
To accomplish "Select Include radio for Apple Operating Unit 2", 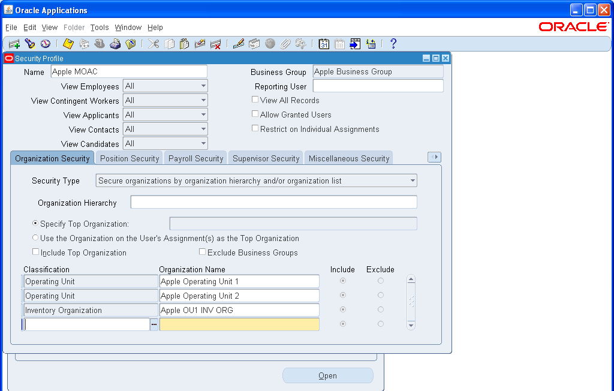I will click(343, 295).
